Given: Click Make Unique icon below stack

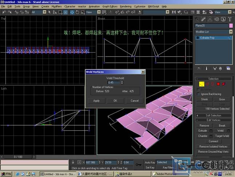Looking at the screenshot, I should (215, 69).
